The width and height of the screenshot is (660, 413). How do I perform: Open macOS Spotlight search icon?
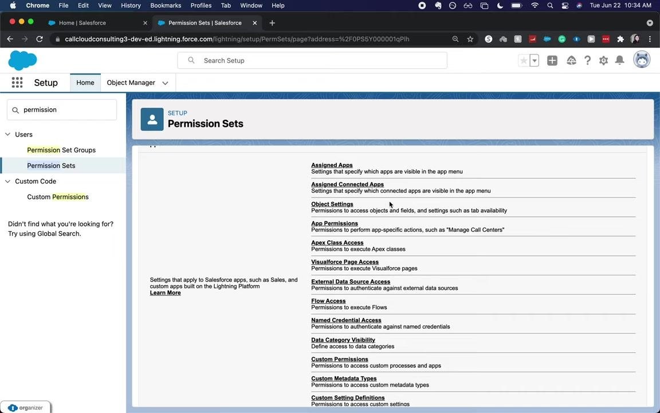550,6
